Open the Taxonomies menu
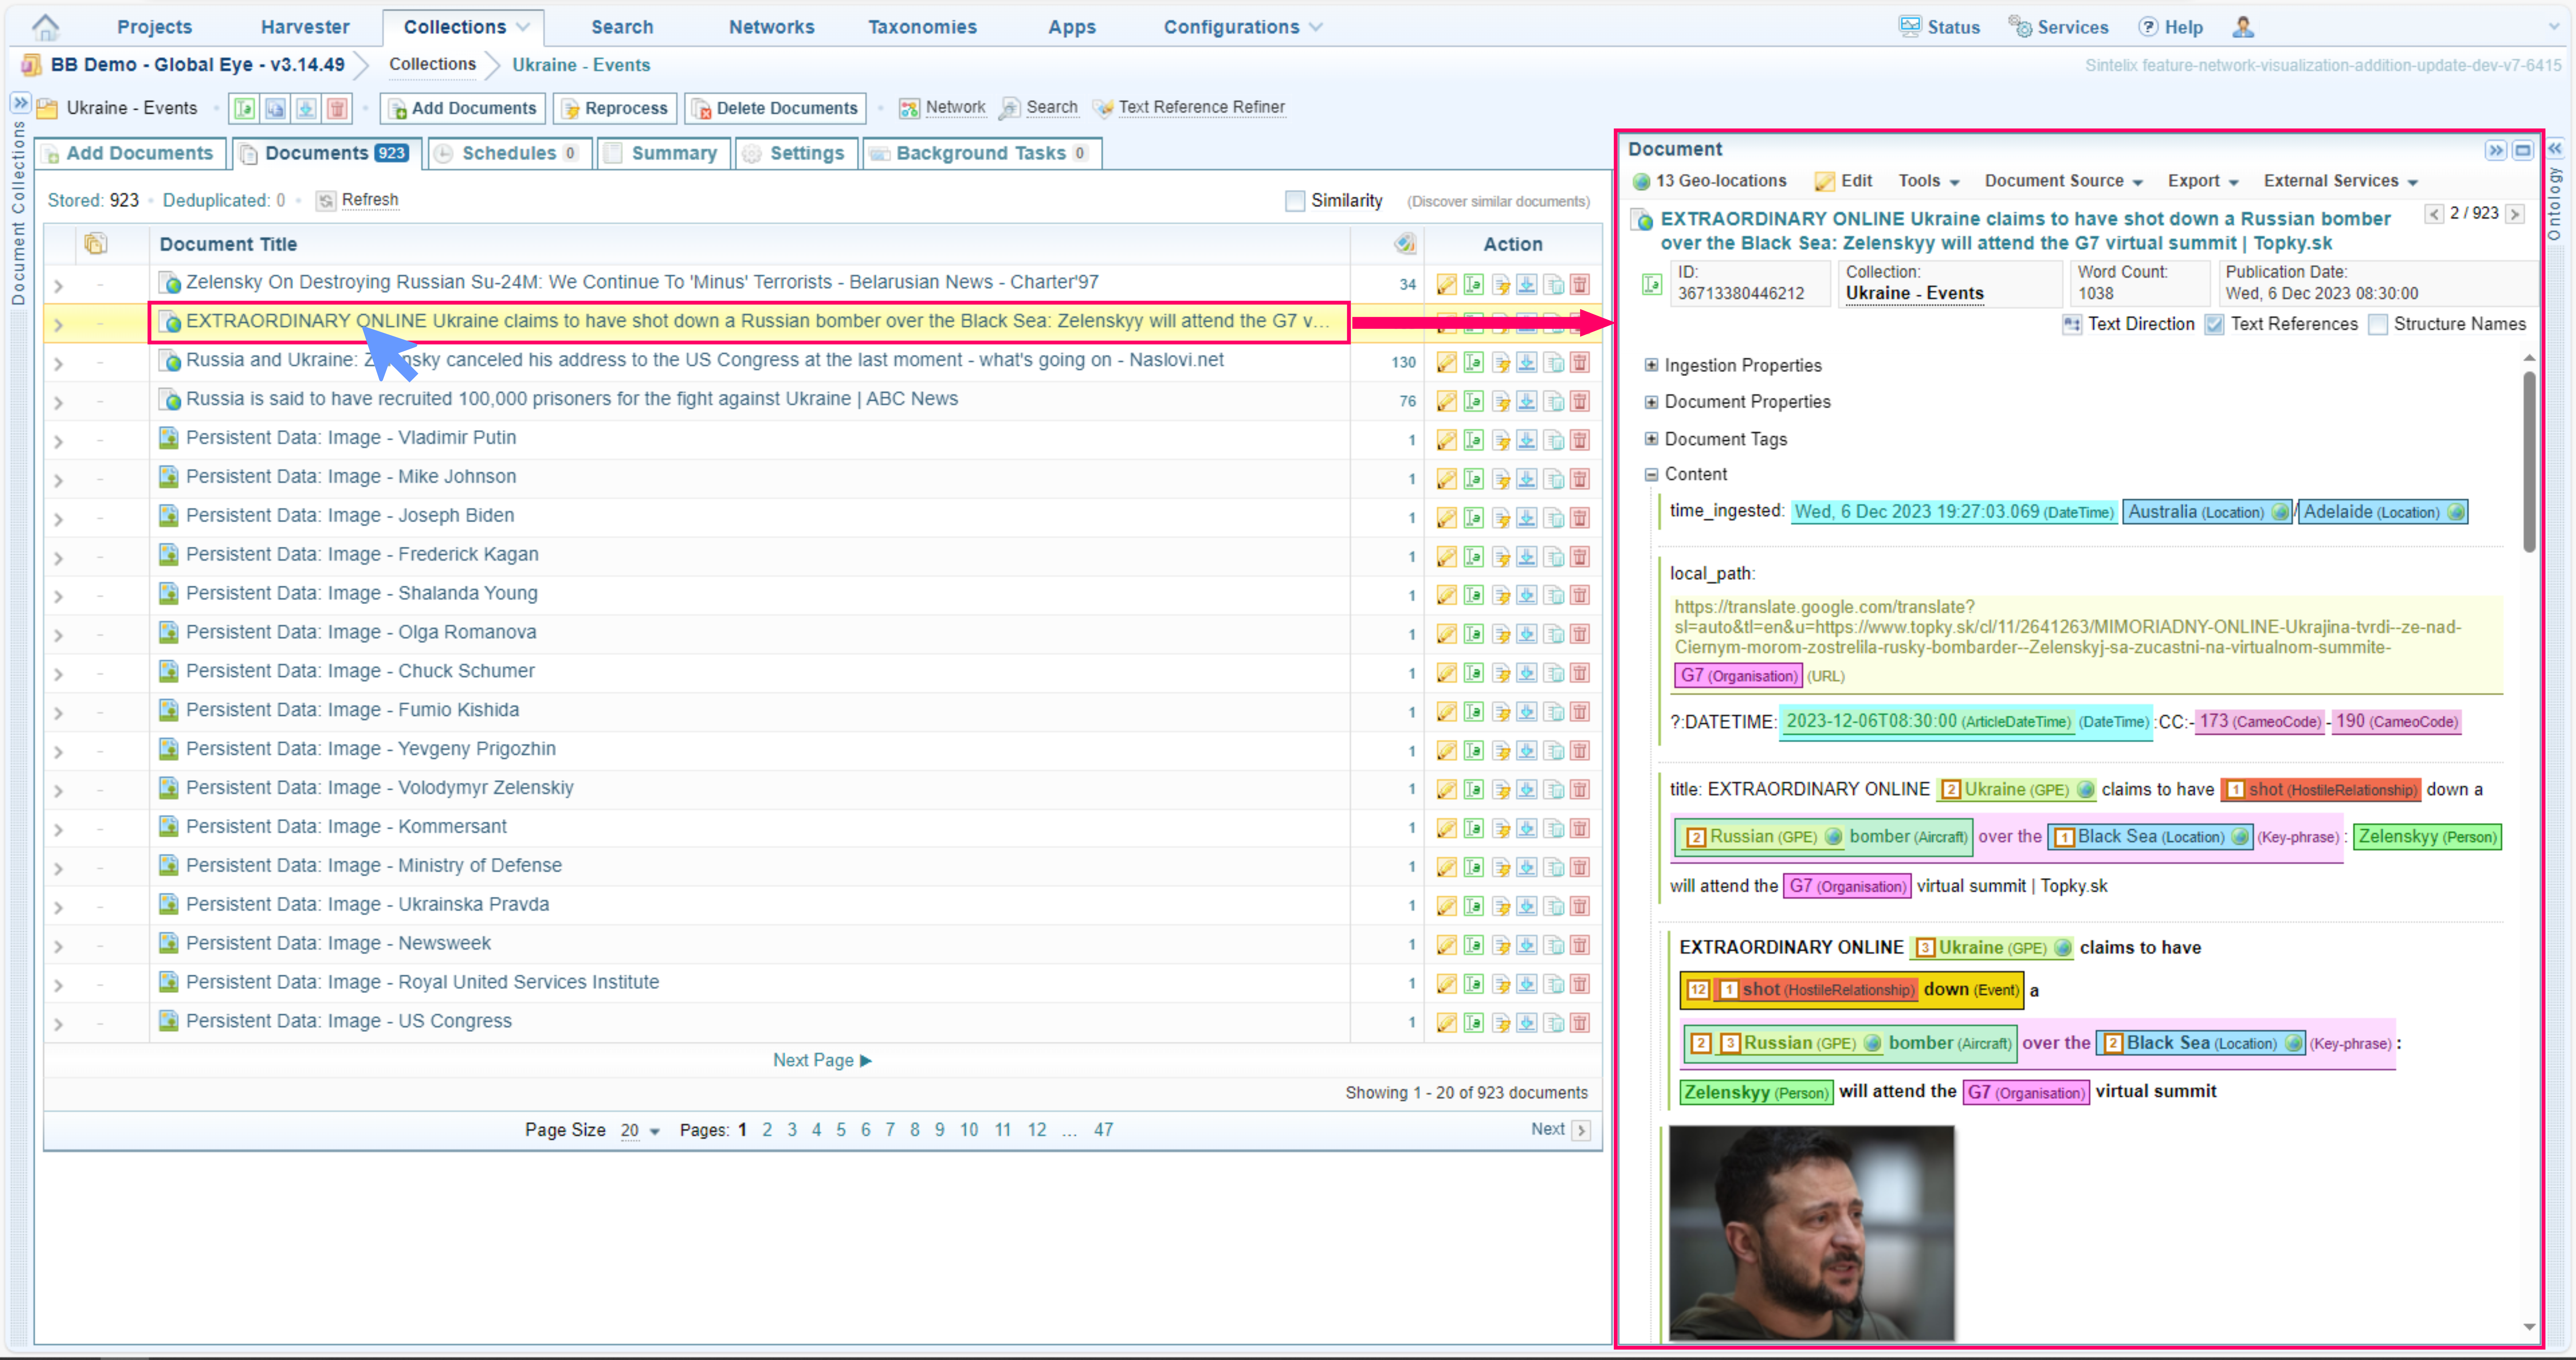 (x=922, y=27)
